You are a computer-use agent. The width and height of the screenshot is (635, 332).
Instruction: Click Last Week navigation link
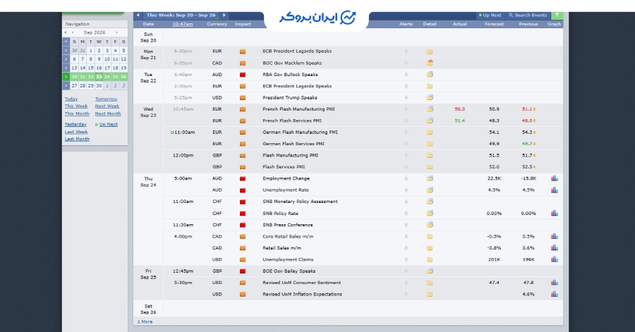(x=76, y=132)
